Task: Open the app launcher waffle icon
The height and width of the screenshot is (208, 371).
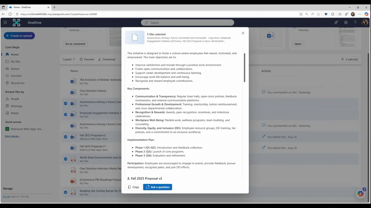Action: [x=5, y=23]
